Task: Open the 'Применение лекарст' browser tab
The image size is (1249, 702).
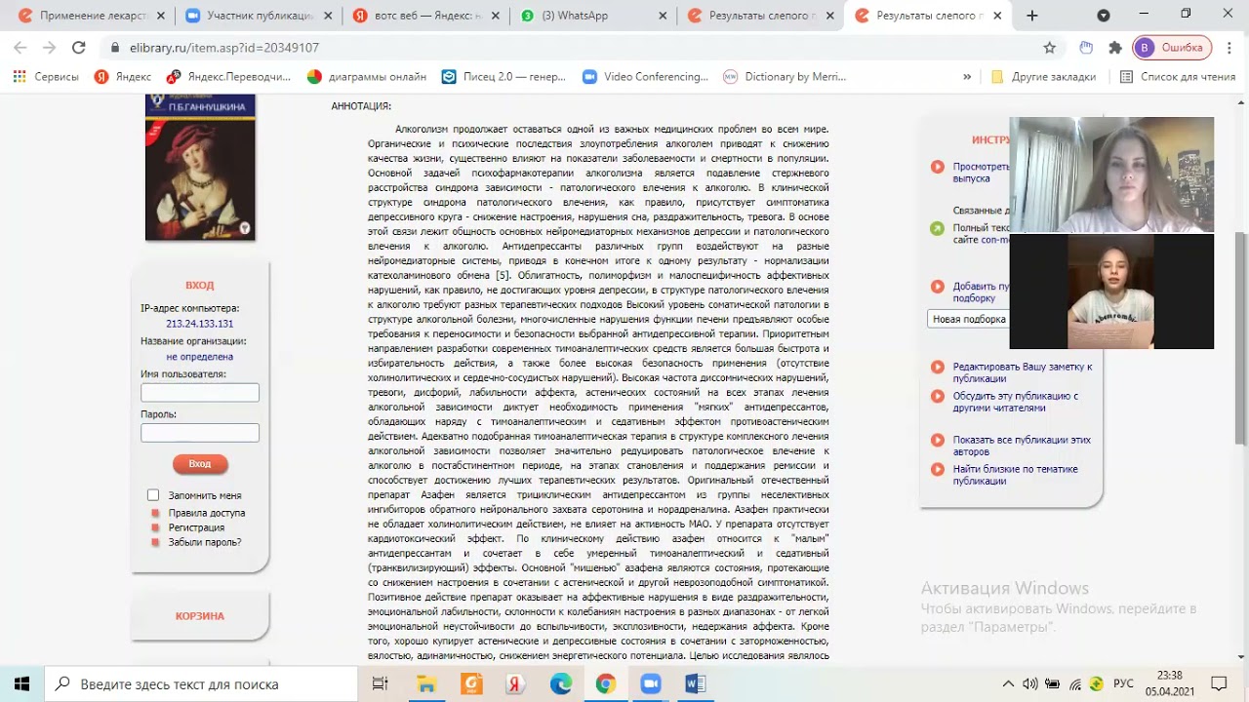Action: pos(88,16)
